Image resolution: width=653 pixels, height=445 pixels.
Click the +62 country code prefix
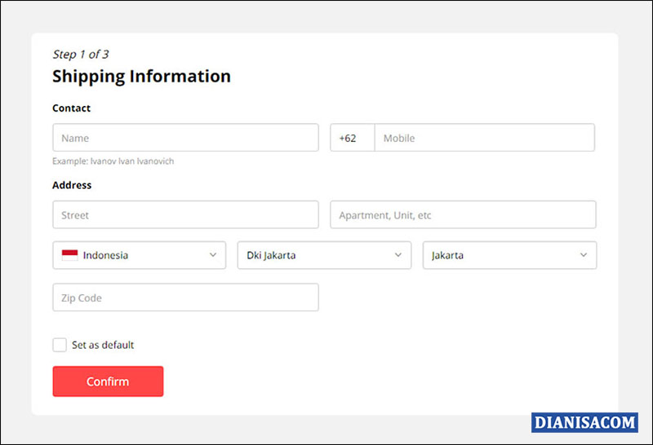(x=349, y=138)
